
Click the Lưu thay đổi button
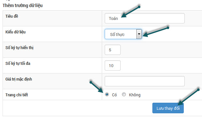(168, 108)
